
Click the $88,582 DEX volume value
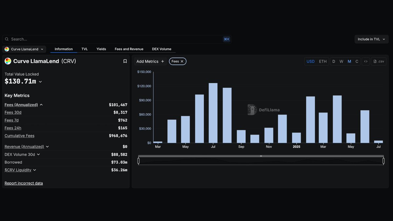(x=119, y=155)
